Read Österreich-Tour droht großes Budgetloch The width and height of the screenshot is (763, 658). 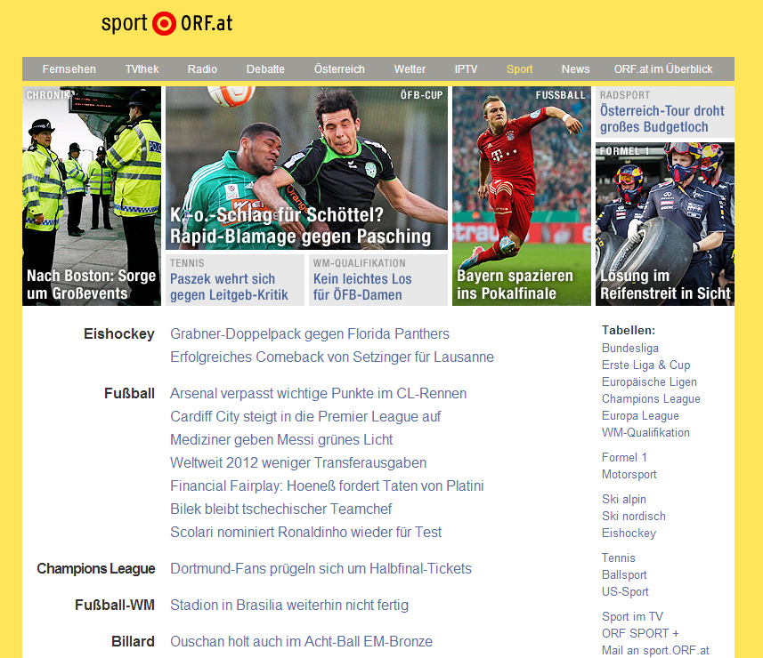(662, 118)
